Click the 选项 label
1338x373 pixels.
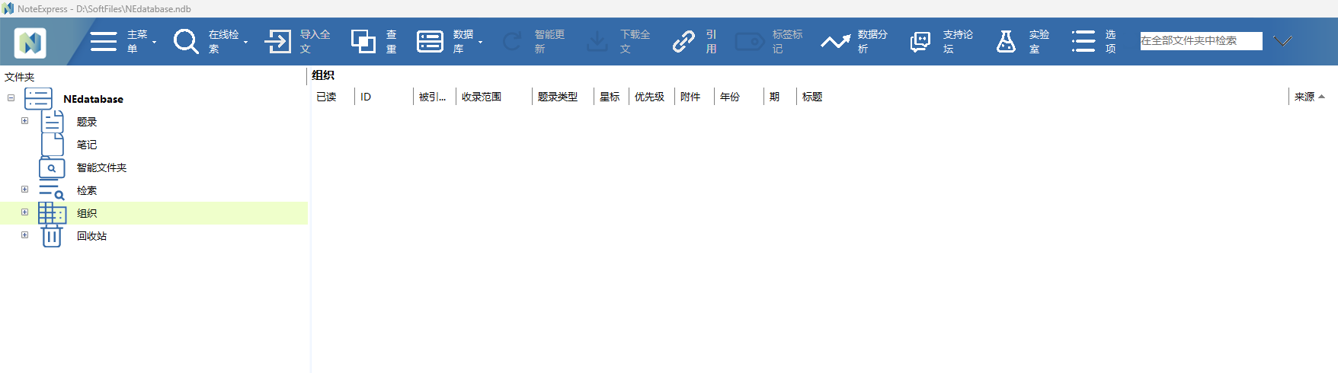[1110, 42]
